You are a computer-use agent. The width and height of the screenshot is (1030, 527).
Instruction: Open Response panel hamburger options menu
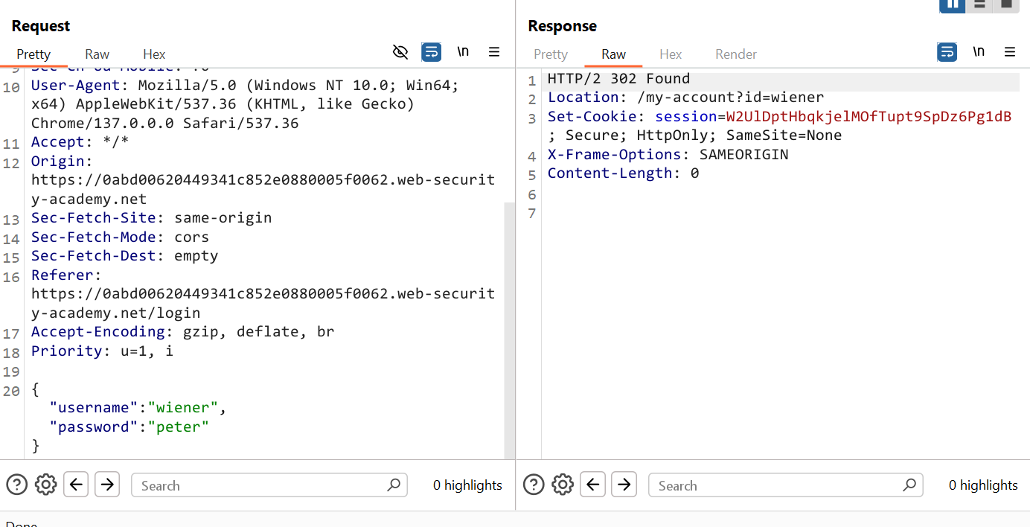[1010, 52]
